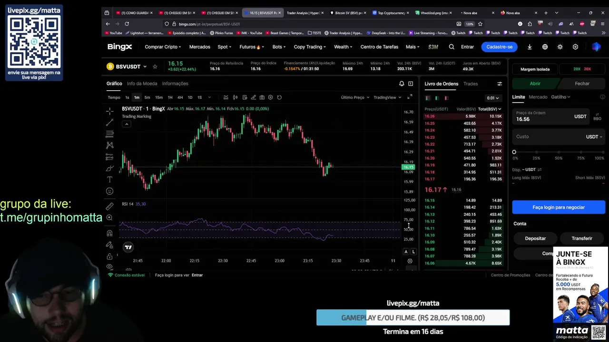Collapse the Trading Marking legend
Screen dimensions: 609x342
tap(126, 124)
